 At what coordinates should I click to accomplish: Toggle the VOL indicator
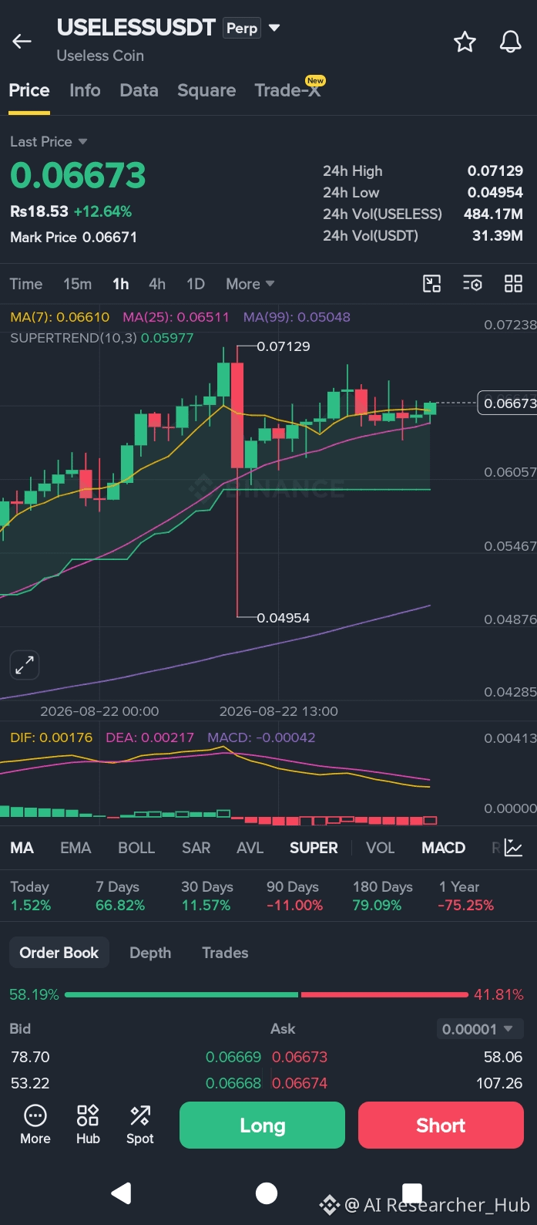(381, 848)
